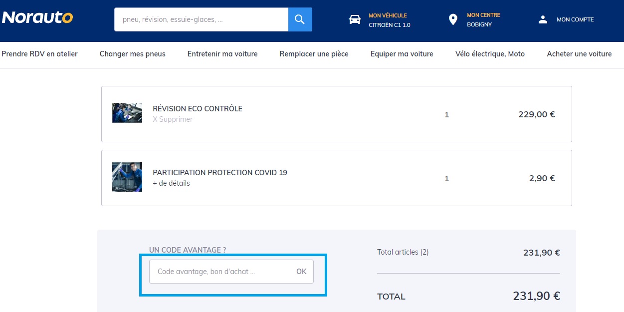624x312 pixels.
Task: Click the "Code avantage, bon d'achat" field
Action: [219, 272]
